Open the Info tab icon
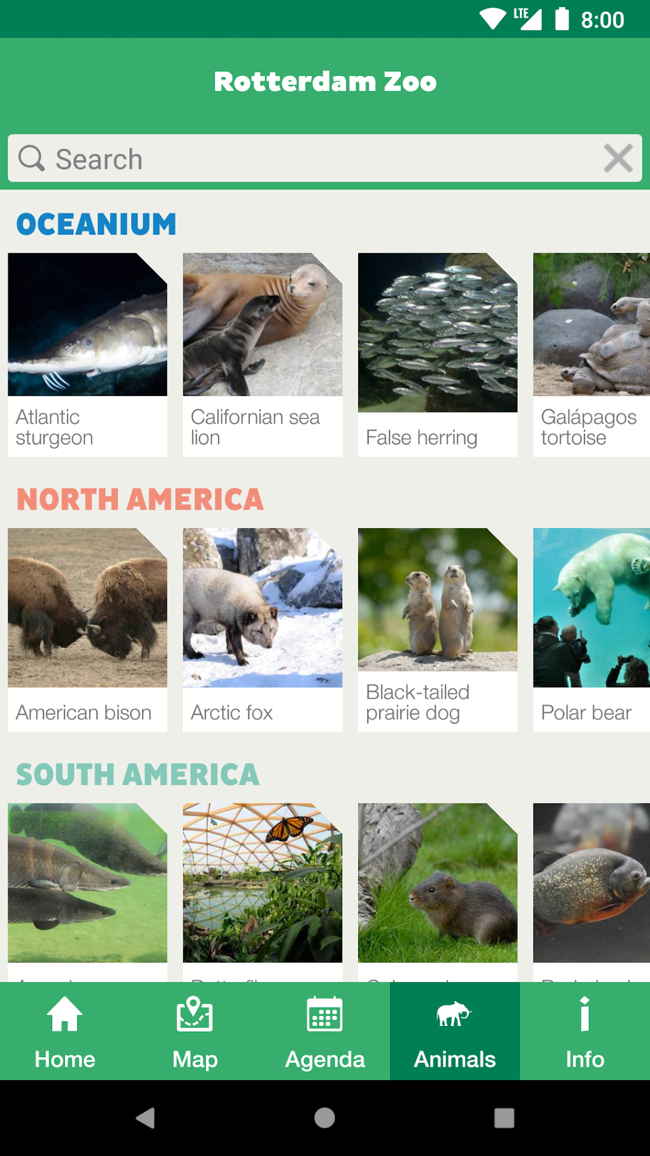This screenshot has width=650, height=1156. 585,1014
